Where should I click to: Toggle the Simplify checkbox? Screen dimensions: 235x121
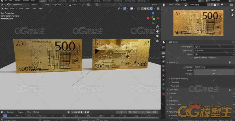tap(170, 101)
